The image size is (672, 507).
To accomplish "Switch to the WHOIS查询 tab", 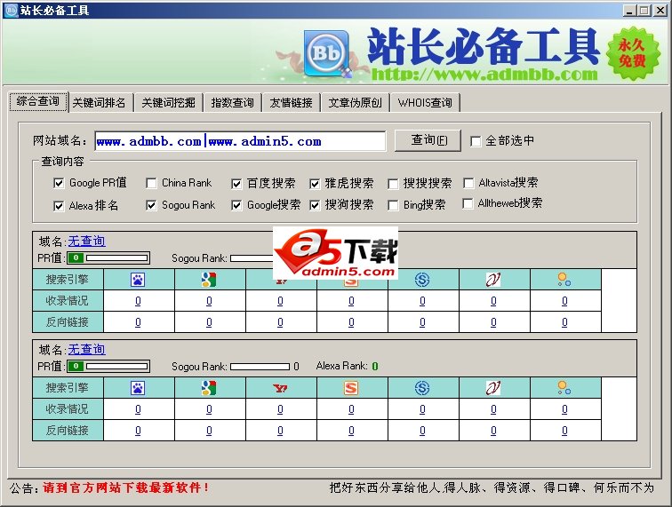I will click(x=425, y=103).
